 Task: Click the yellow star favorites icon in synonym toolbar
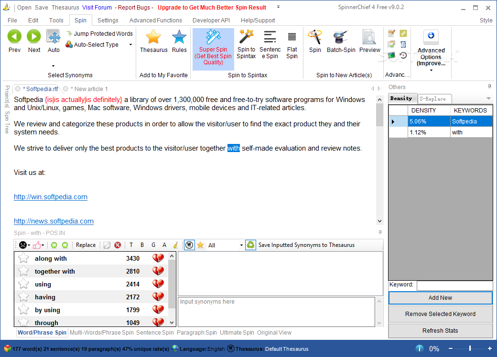pyautogui.click(x=200, y=245)
